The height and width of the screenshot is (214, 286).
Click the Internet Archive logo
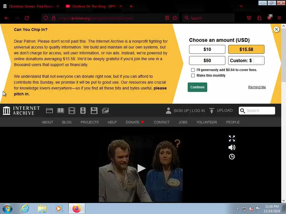(x=21, y=111)
